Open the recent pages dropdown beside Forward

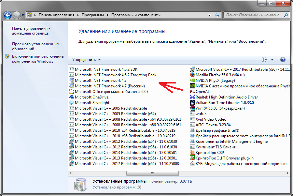point(23,15)
